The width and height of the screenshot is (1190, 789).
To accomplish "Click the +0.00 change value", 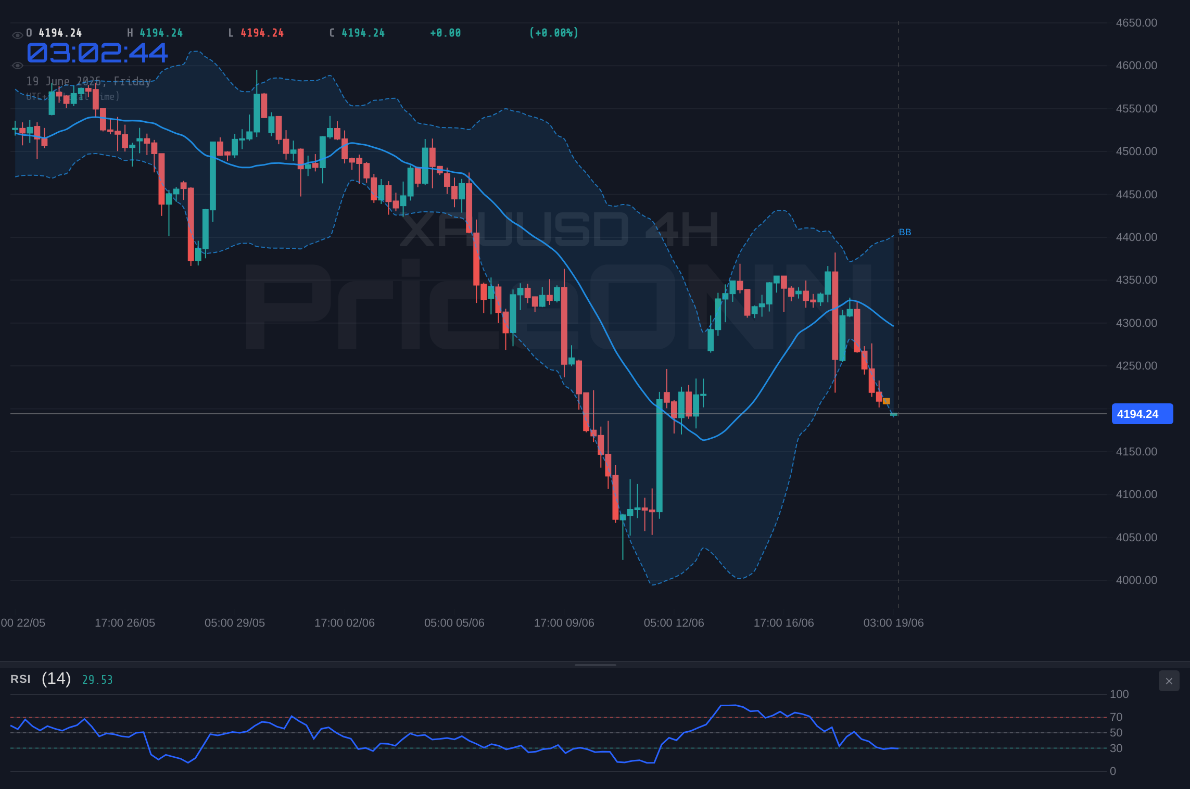I will click(x=446, y=33).
